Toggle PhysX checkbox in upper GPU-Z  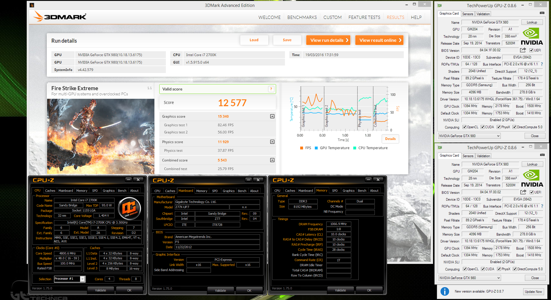[x=499, y=127]
